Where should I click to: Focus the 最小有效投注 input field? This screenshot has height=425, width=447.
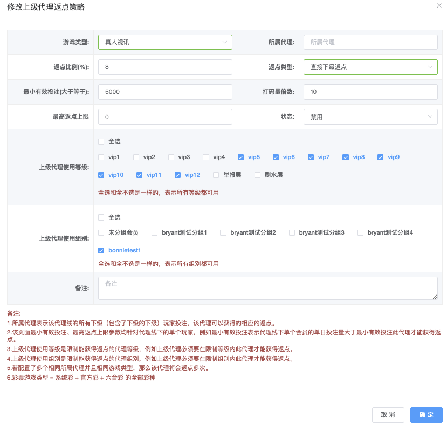tap(165, 92)
